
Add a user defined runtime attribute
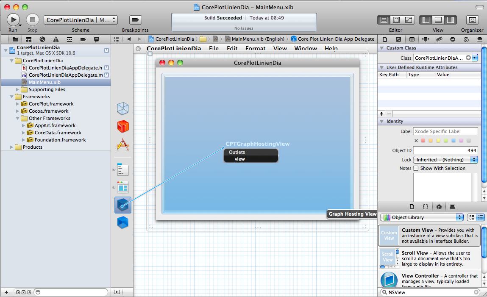coord(381,114)
